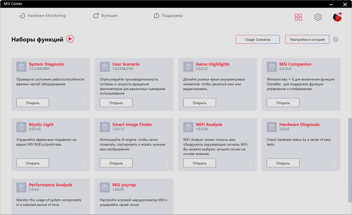Click the question mark help icon

click(336, 39)
